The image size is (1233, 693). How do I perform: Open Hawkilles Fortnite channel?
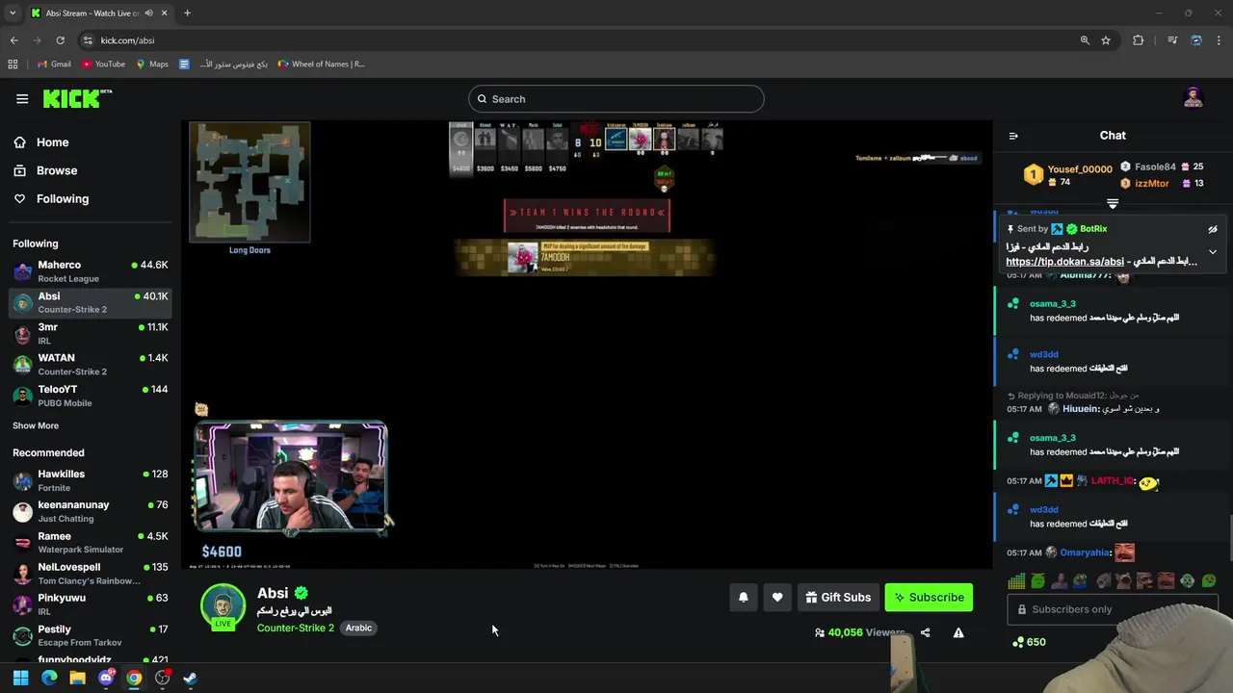(x=91, y=480)
